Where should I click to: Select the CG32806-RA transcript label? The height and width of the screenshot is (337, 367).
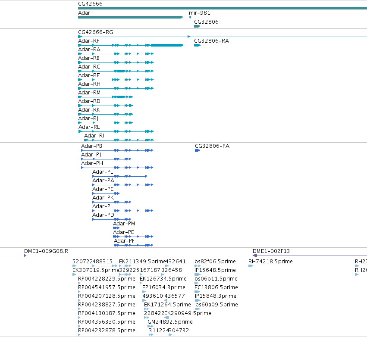point(211,41)
